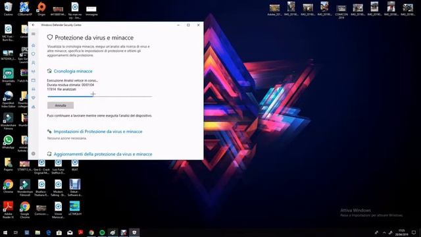Open Task View on the taskbar
This screenshot has width=421, height=237.
[x=16, y=232]
